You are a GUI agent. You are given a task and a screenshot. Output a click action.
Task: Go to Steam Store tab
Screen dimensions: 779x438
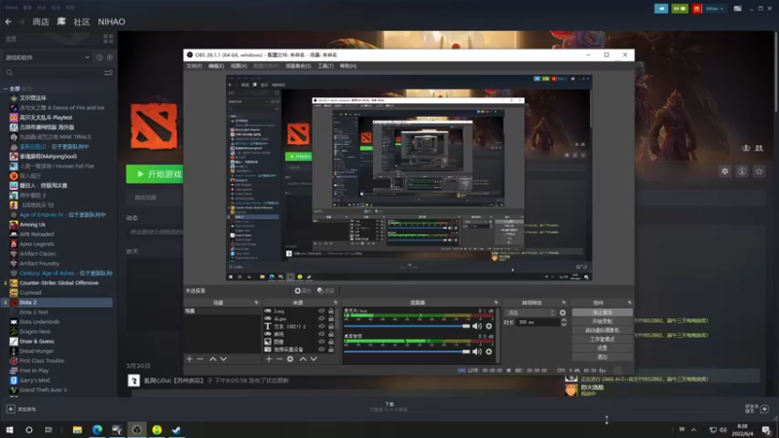(41, 21)
